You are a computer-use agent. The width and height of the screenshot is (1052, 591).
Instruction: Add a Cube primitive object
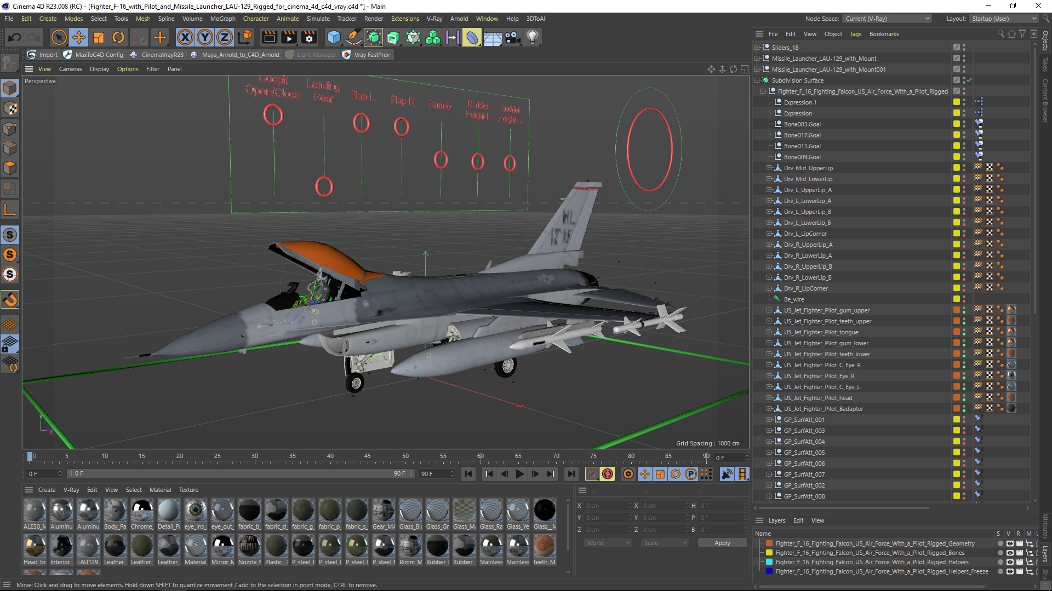pyautogui.click(x=334, y=37)
